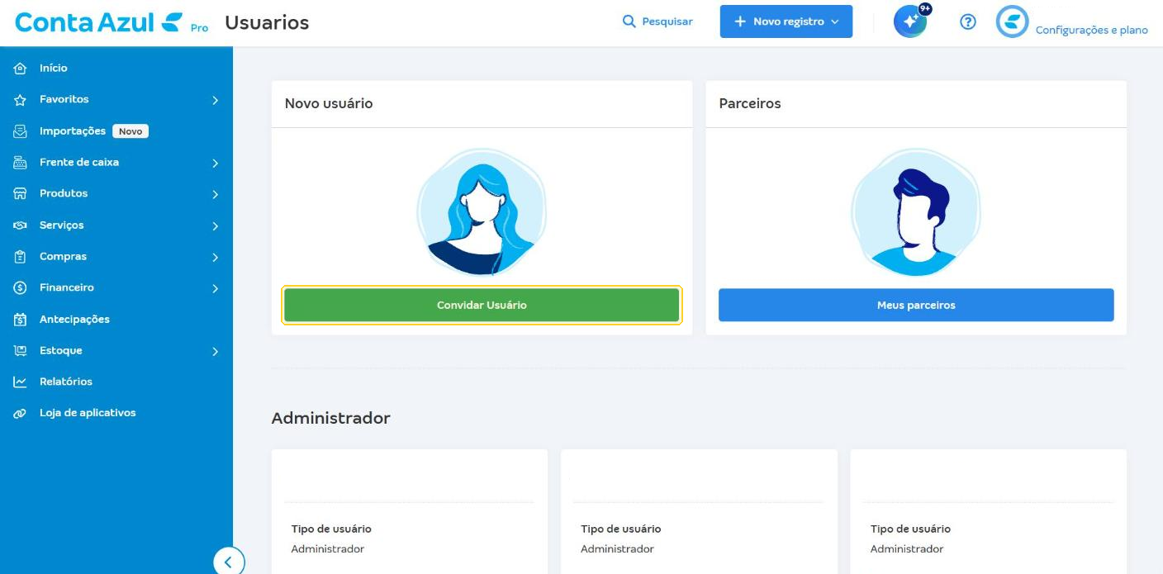Click the green Convidar Usuário button
The width and height of the screenshot is (1163, 574).
482,305
